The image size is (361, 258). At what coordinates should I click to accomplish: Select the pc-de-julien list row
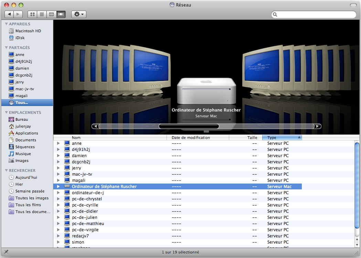[x=204, y=218]
